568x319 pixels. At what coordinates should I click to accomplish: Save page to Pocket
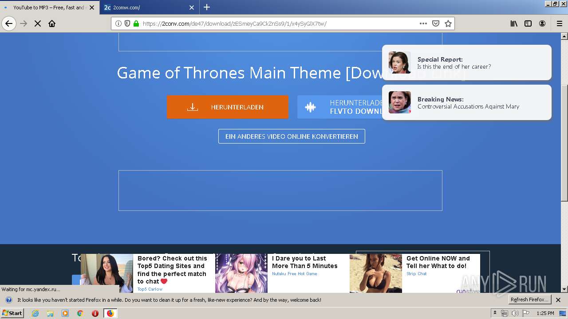tap(436, 23)
